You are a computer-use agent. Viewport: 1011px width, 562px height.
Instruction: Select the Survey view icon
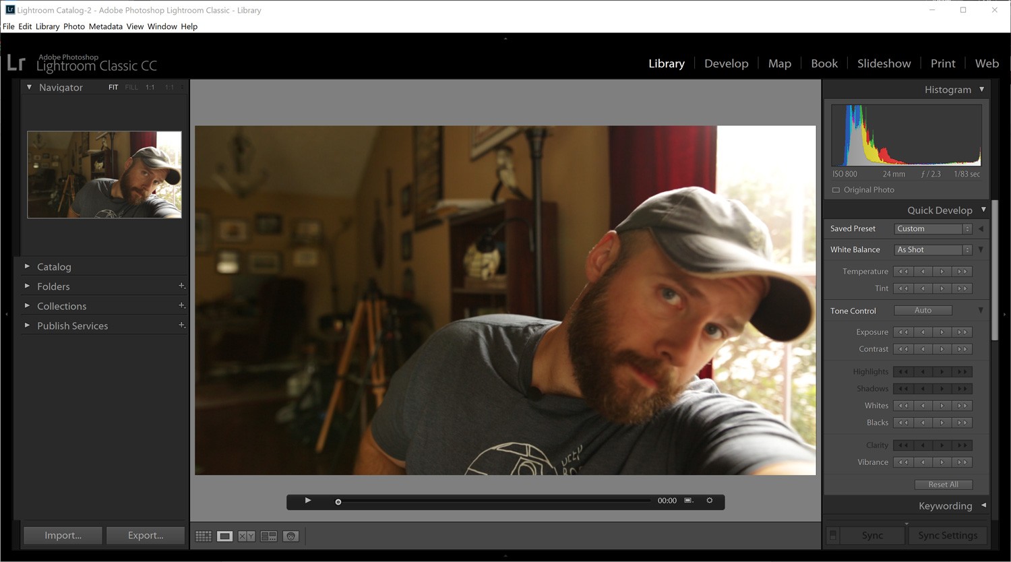coord(268,536)
